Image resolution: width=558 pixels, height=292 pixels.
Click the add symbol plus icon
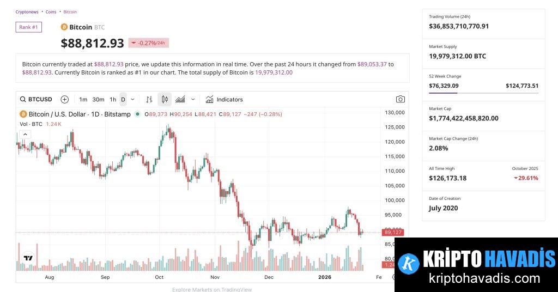[64, 99]
